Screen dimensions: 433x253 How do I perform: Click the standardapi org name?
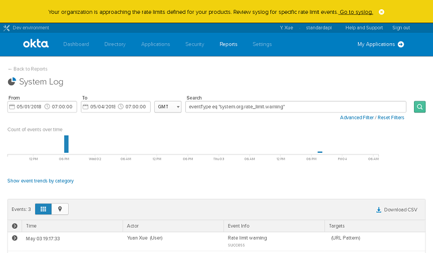(x=319, y=28)
